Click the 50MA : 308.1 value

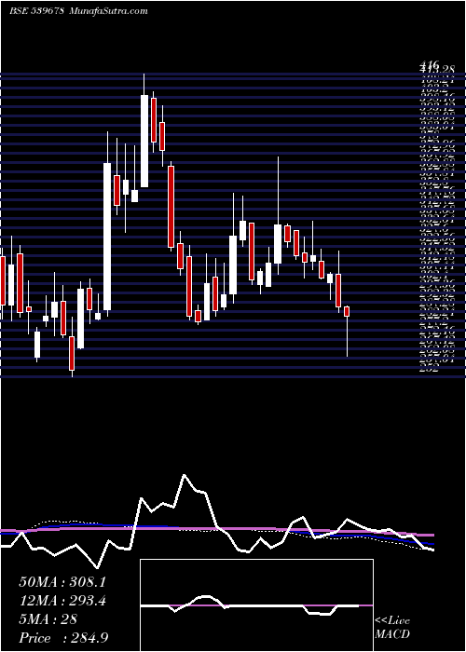click(62, 582)
